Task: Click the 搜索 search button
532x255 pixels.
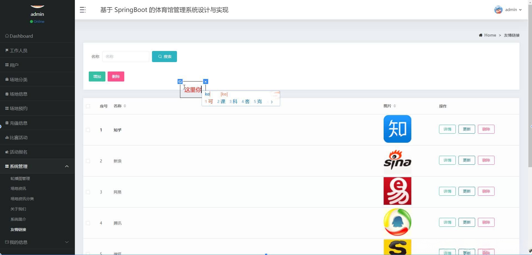Action: 164,57
